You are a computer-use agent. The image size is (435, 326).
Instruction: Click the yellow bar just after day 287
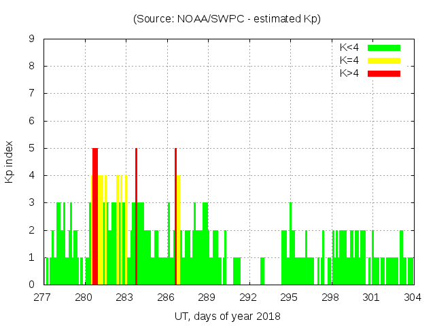[179, 230]
